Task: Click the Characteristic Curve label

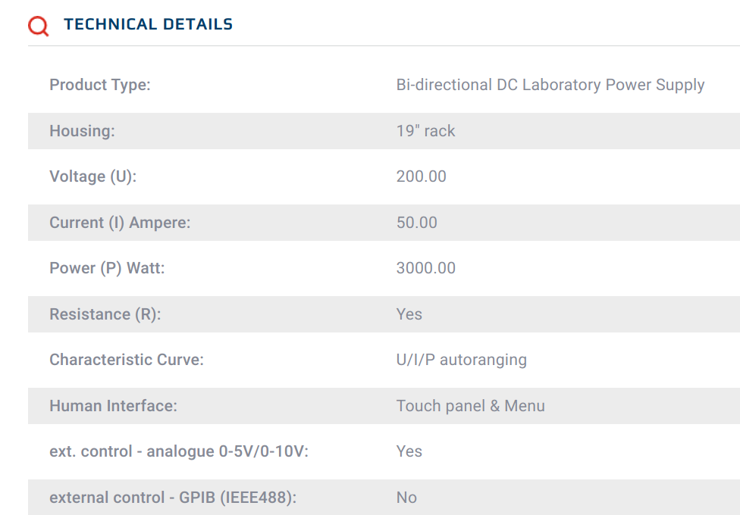Action: coord(127,360)
